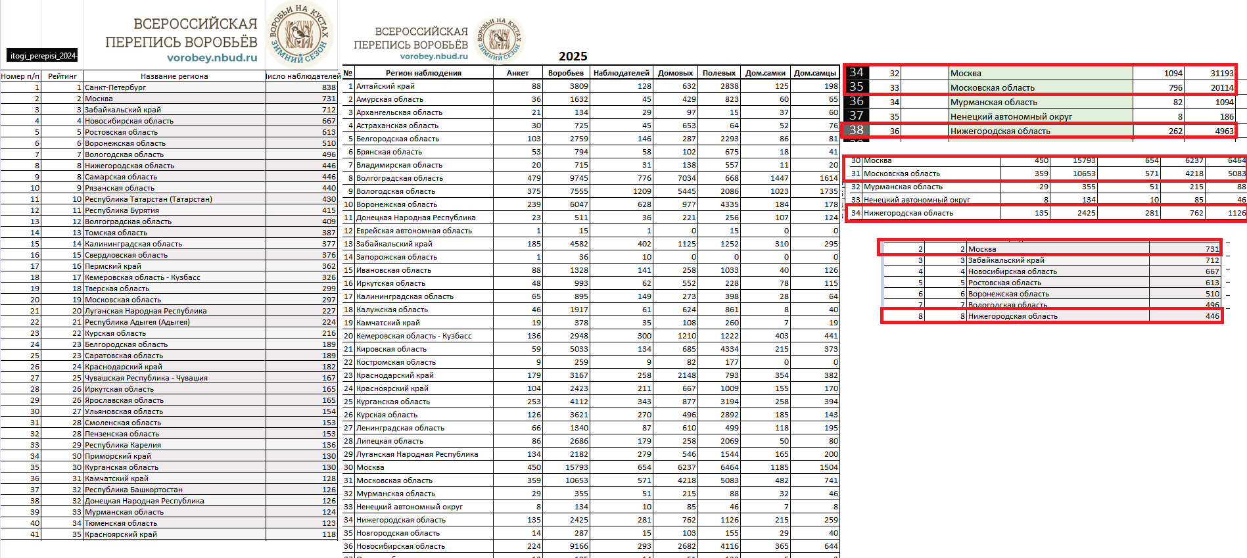Select the 'Санкт-Петербург' cell

coord(174,87)
